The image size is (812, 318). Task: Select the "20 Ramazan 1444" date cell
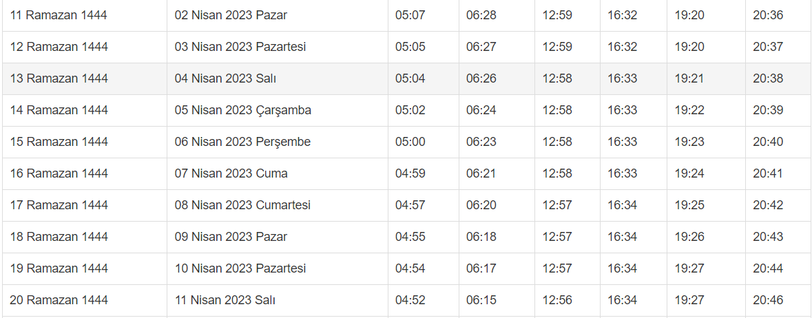59,300
